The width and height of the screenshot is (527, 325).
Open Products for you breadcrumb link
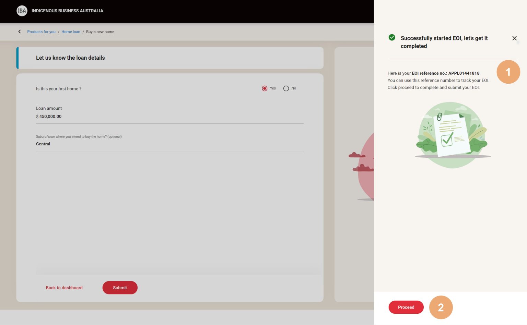41,32
